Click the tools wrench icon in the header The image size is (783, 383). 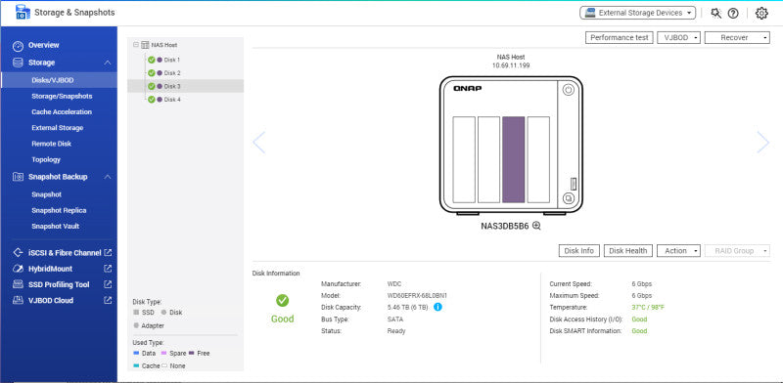716,14
